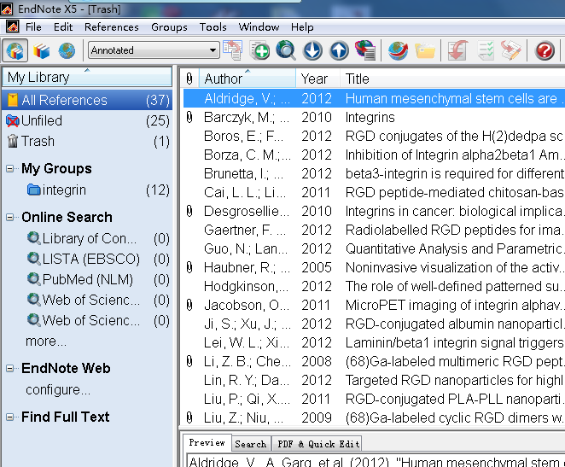Click the Find Full Text icon
Image resolution: width=565 pixels, height=467 pixels.
[x=365, y=50]
